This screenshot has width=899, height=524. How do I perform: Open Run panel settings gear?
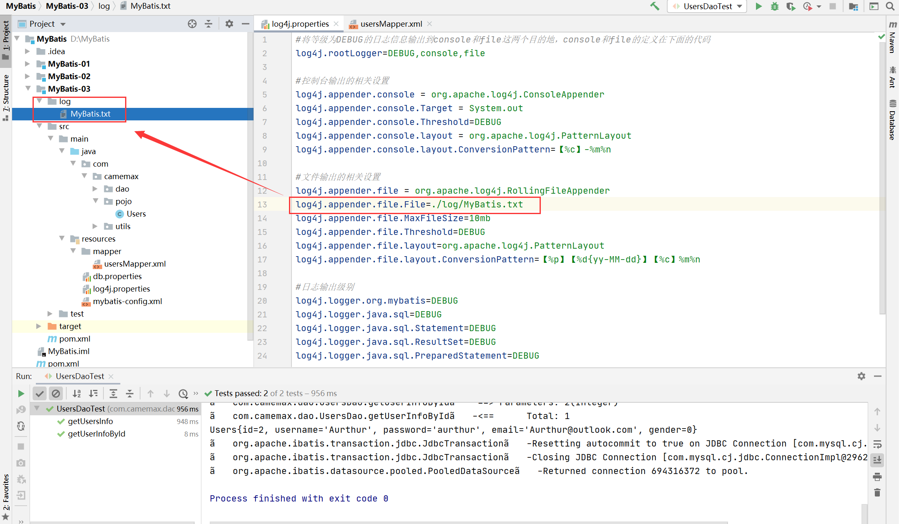click(861, 376)
